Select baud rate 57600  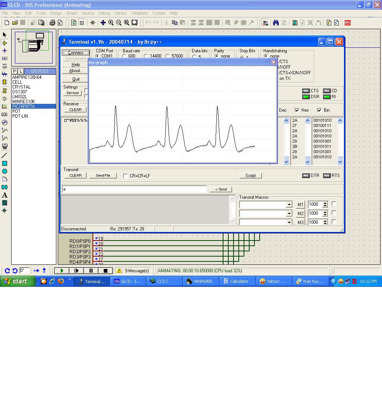point(167,56)
